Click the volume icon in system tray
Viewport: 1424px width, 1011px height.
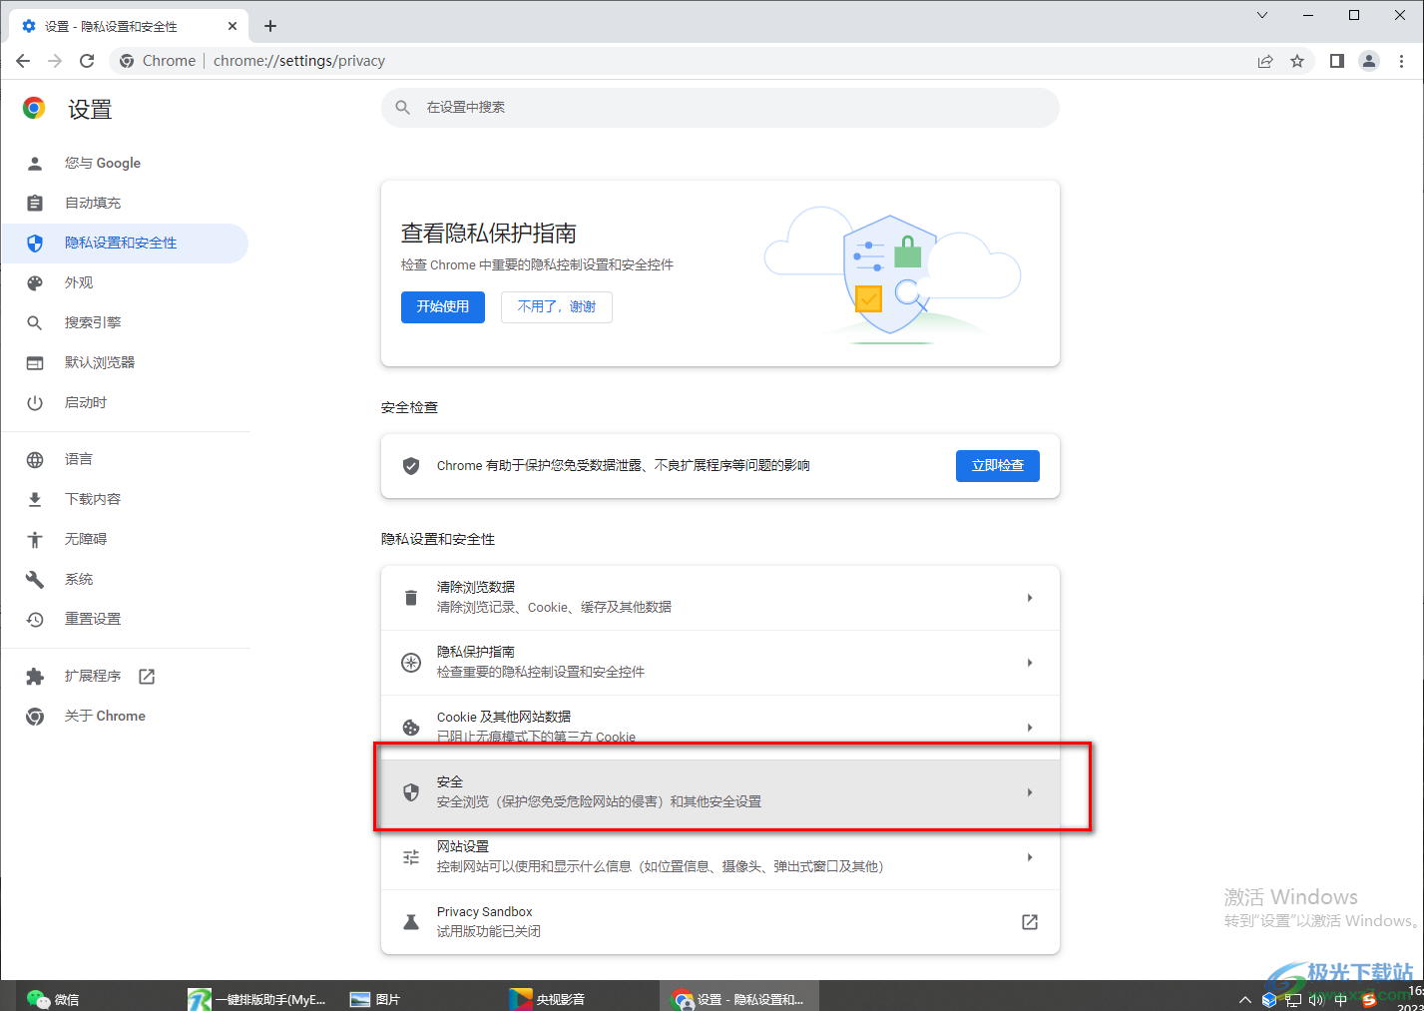[1316, 999]
